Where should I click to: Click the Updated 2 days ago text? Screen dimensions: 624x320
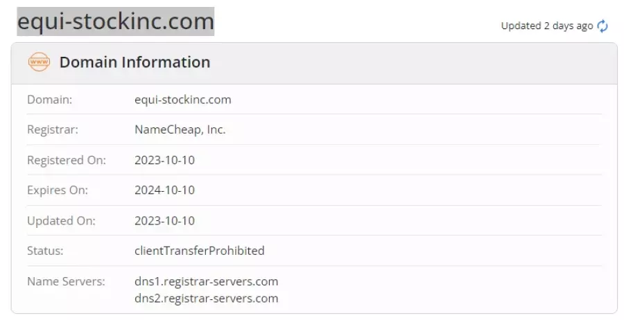click(x=547, y=26)
